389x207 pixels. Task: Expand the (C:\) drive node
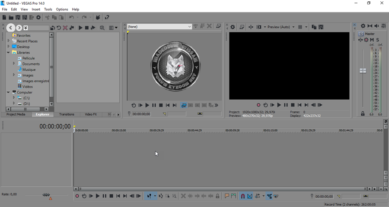tap(14, 97)
